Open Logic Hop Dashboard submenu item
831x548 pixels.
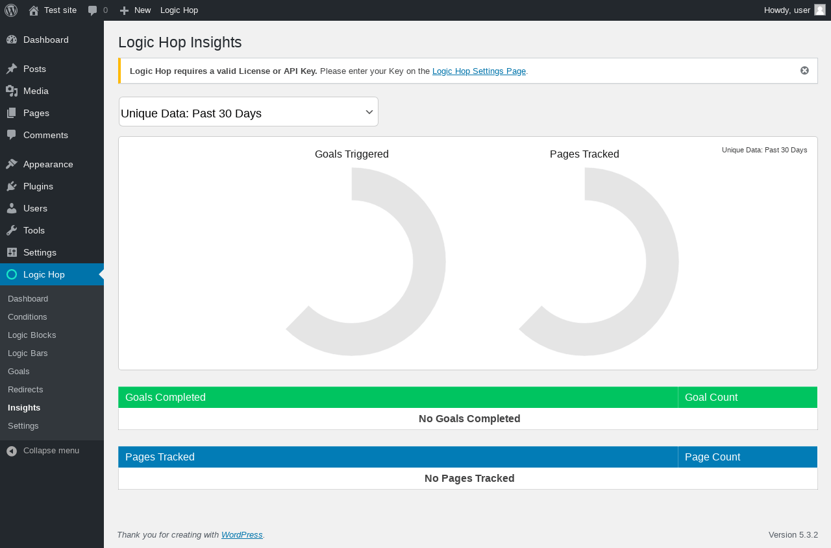(x=52, y=299)
